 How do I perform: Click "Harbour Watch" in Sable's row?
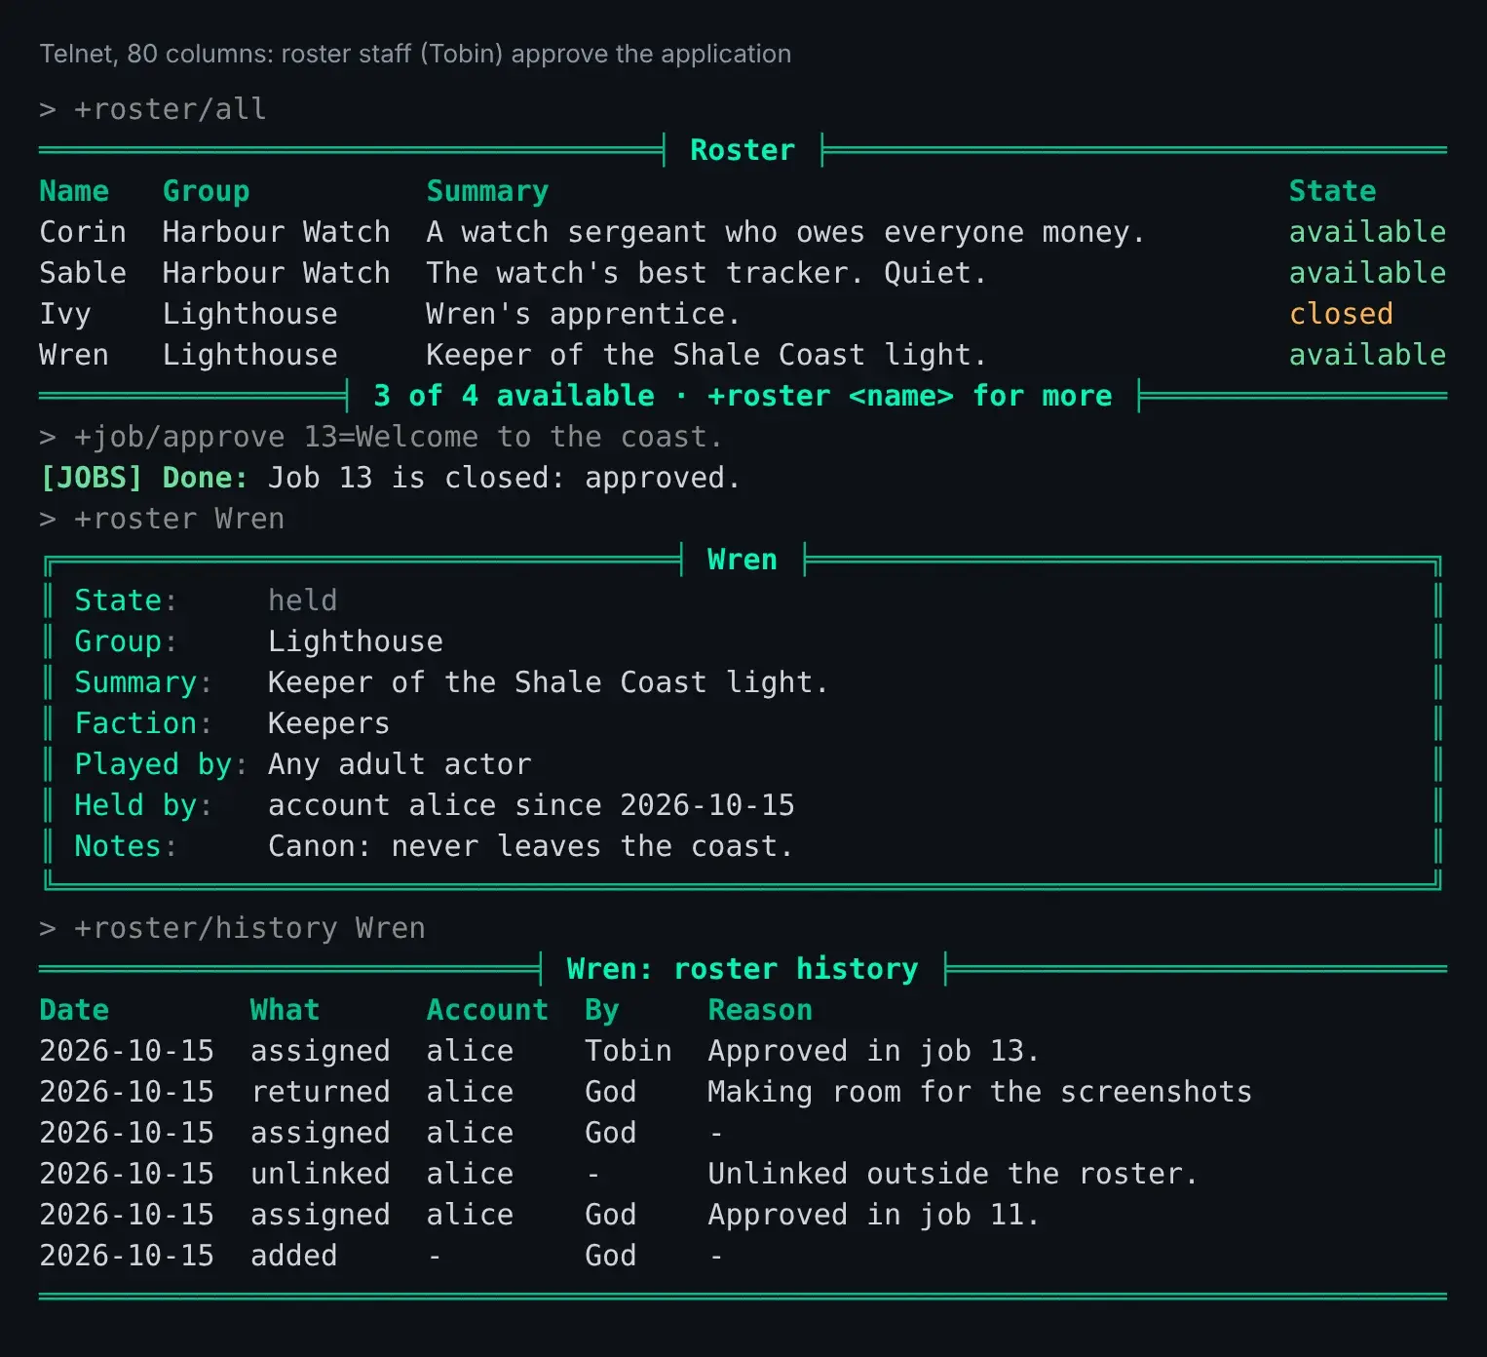(x=277, y=273)
